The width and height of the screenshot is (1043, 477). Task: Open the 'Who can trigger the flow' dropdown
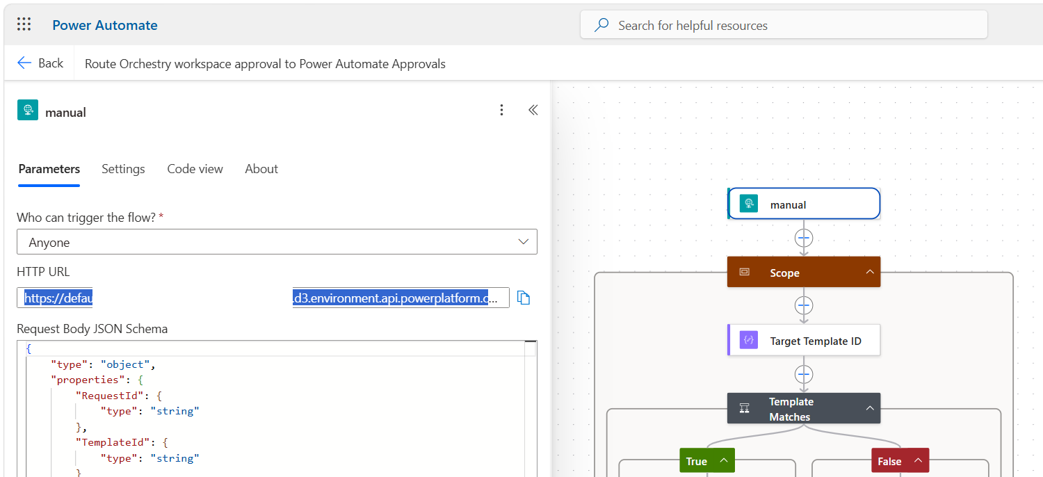(277, 242)
